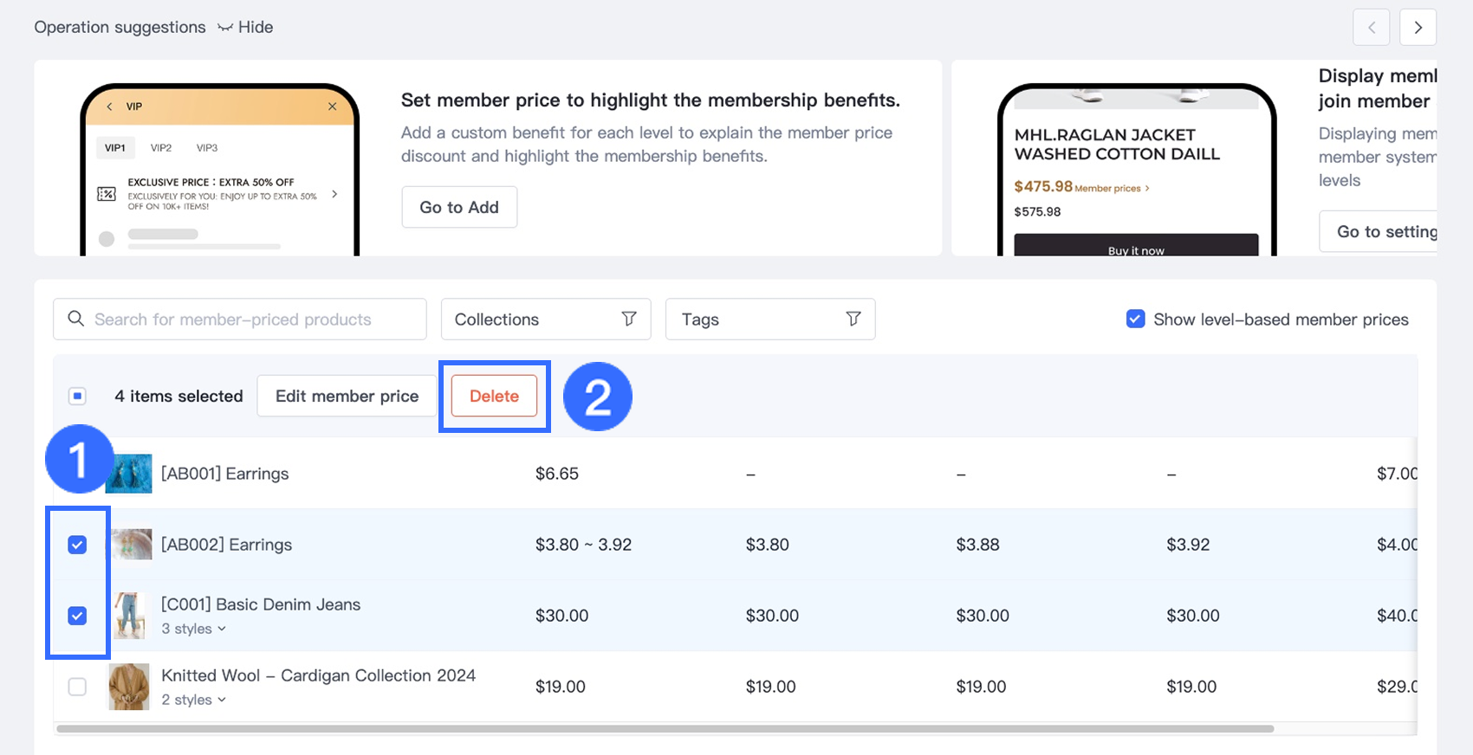1473x755 pixels.
Task: Switch to VIP3 tab in preview
Action: coord(207,148)
